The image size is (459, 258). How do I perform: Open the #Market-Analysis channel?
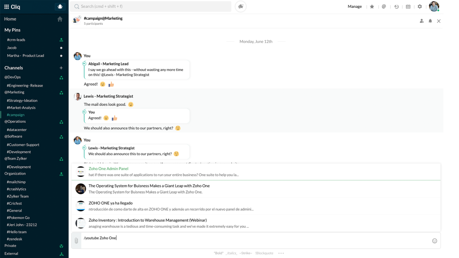click(x=21, y=108)
